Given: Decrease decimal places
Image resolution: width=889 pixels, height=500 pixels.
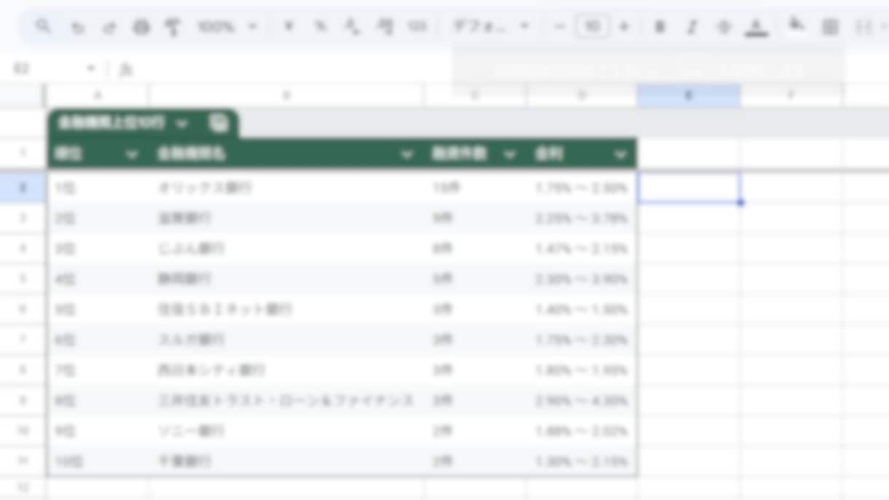Looking at the screenshot, I should [x=353, y=27].
